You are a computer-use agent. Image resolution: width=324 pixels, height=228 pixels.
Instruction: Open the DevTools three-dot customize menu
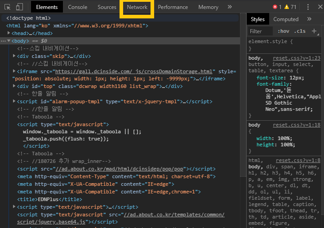[x=308, y=7]
